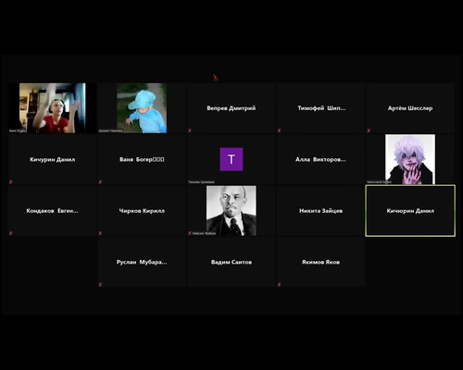Select the anime character avatar tile
The height and width of the screenshot is (370, 463).
click(x=410, y=159)
